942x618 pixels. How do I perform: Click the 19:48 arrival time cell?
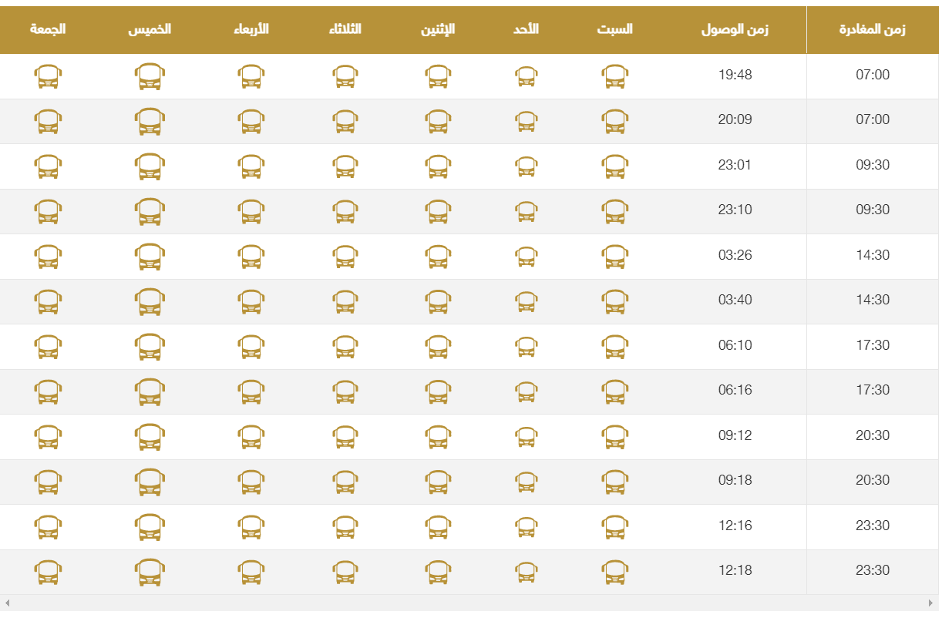coord(735,76)
